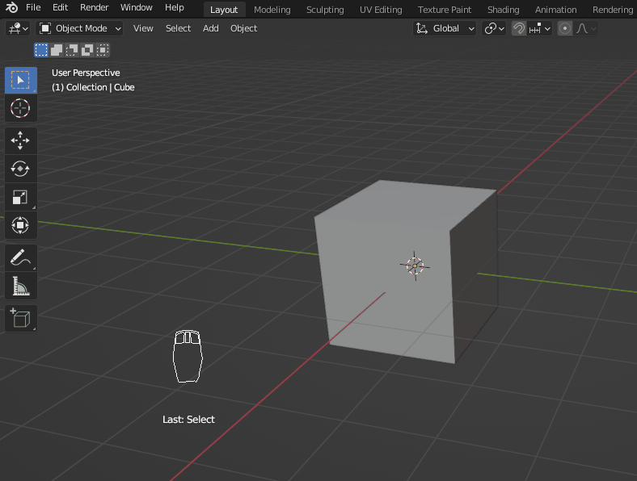Screen dimensions: 637x481
Task: Open the Add menu in viewport header
Action: coord(210,28)
